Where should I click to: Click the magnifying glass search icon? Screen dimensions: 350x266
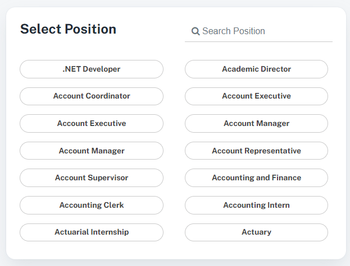tap(196, 31)
